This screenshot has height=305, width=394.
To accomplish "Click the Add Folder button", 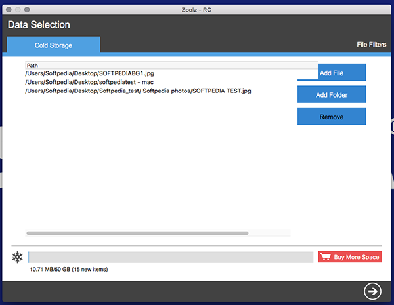I will (x=332, y=94).
